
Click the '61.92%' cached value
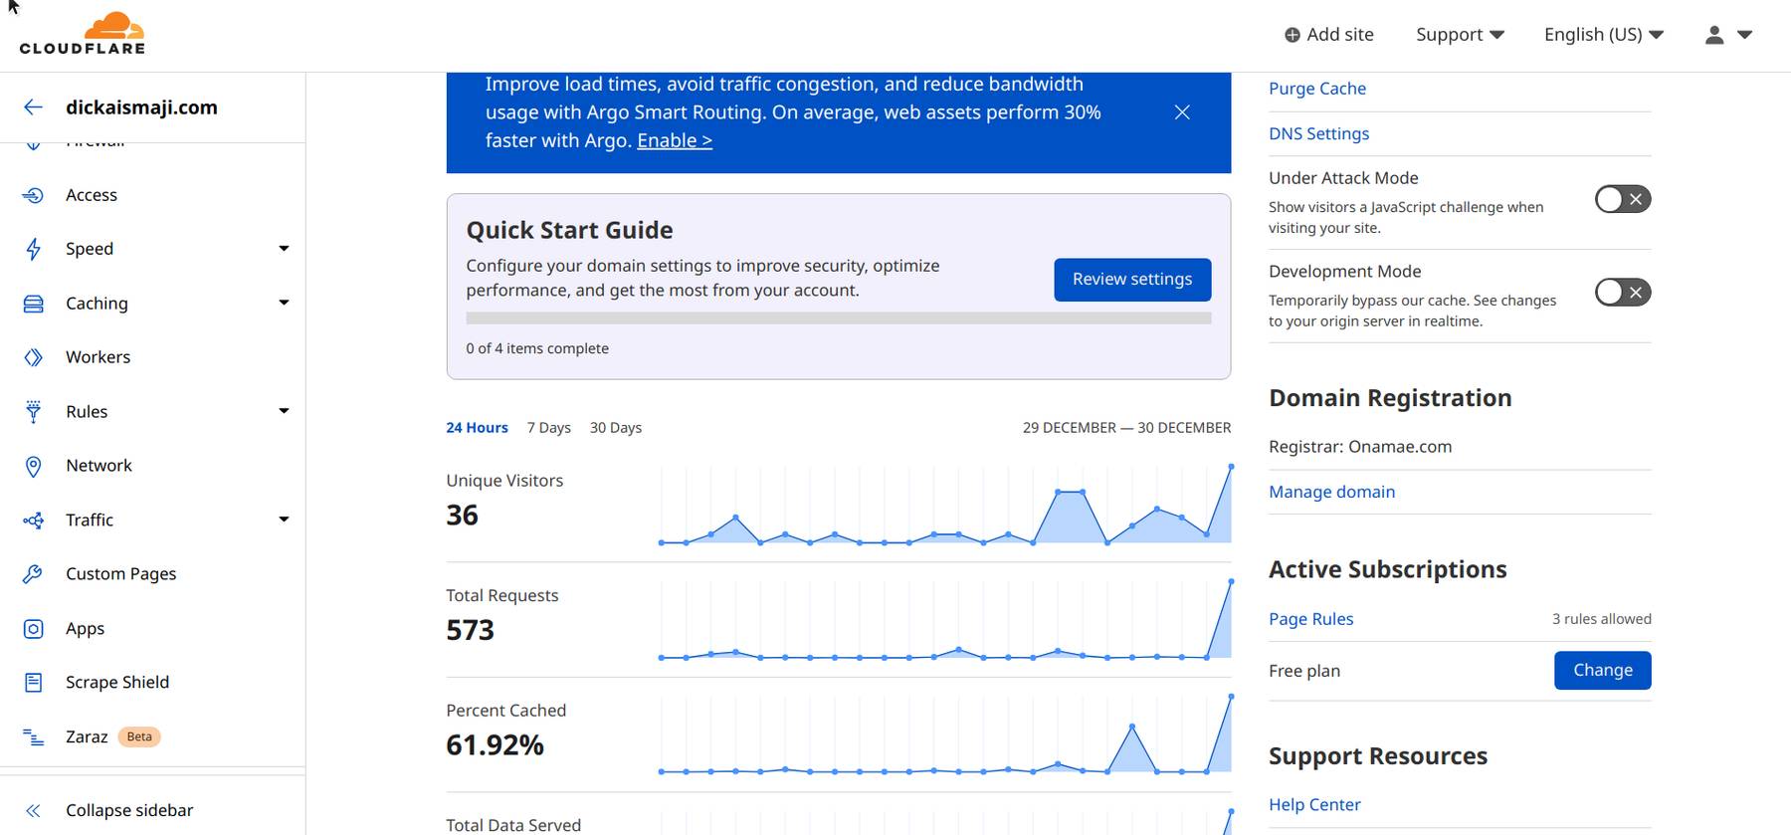tap(495, 745)
